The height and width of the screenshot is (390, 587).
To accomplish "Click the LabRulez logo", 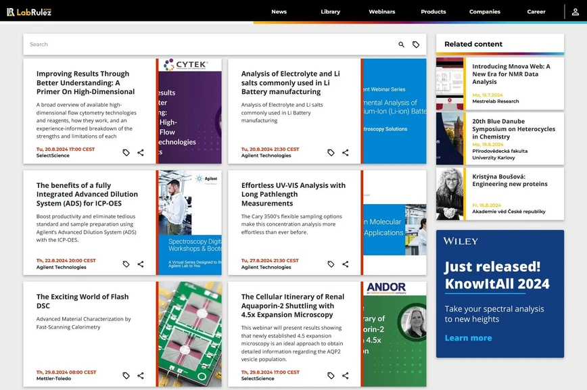I will coord(29,12).
